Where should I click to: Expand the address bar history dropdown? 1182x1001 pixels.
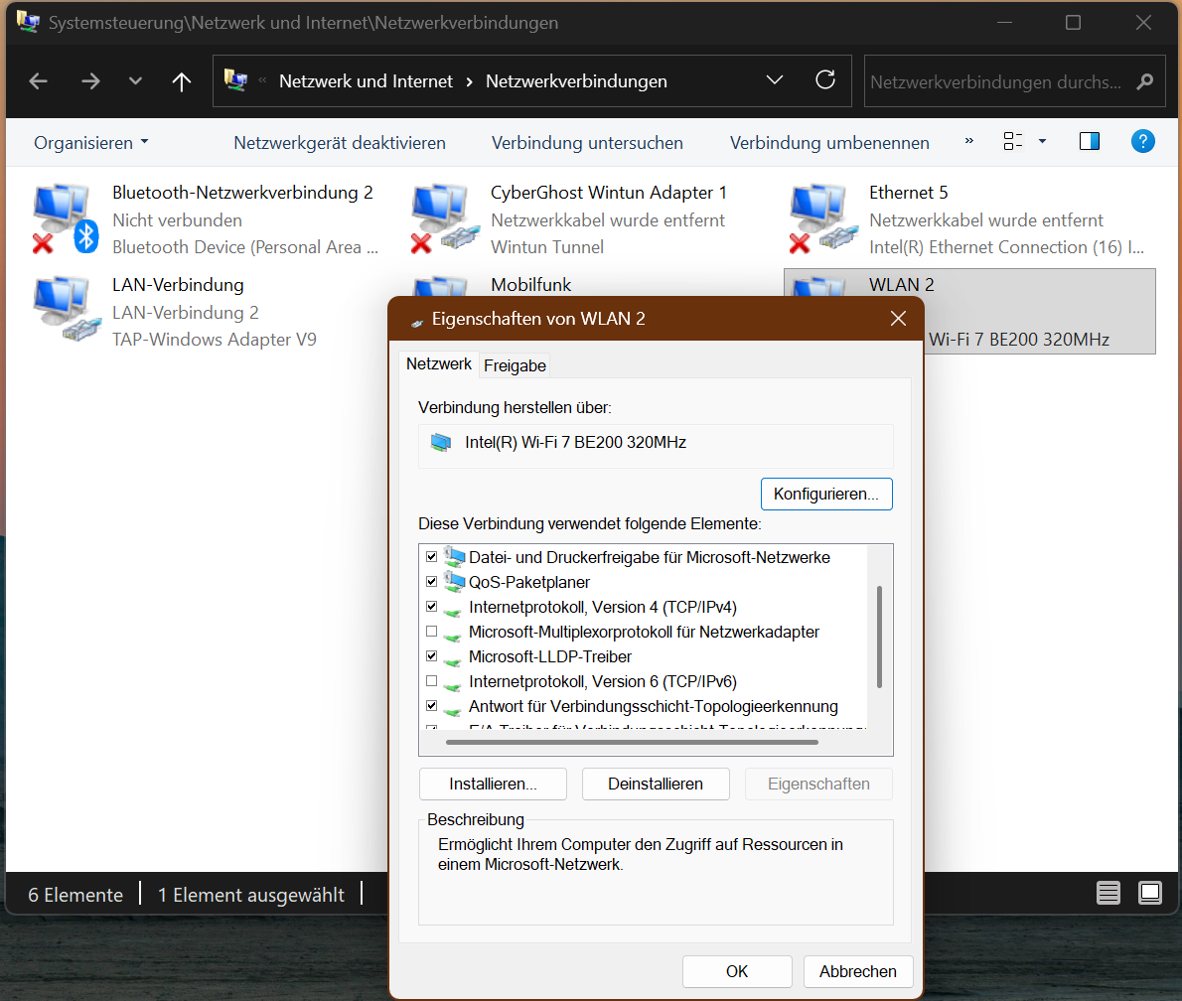(x=774, y=79)
